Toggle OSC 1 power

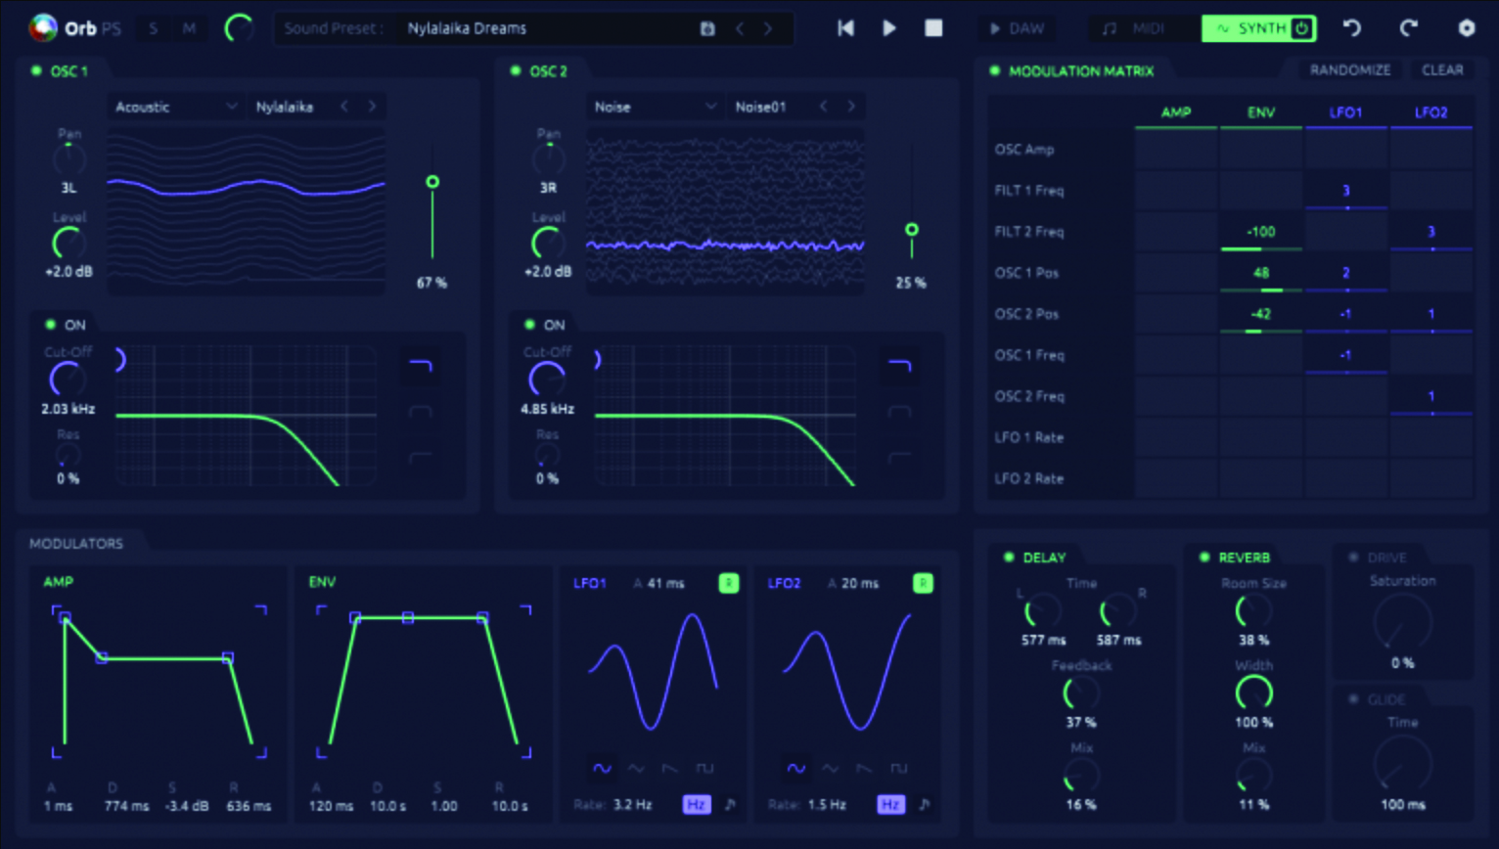tap(36, 70)
